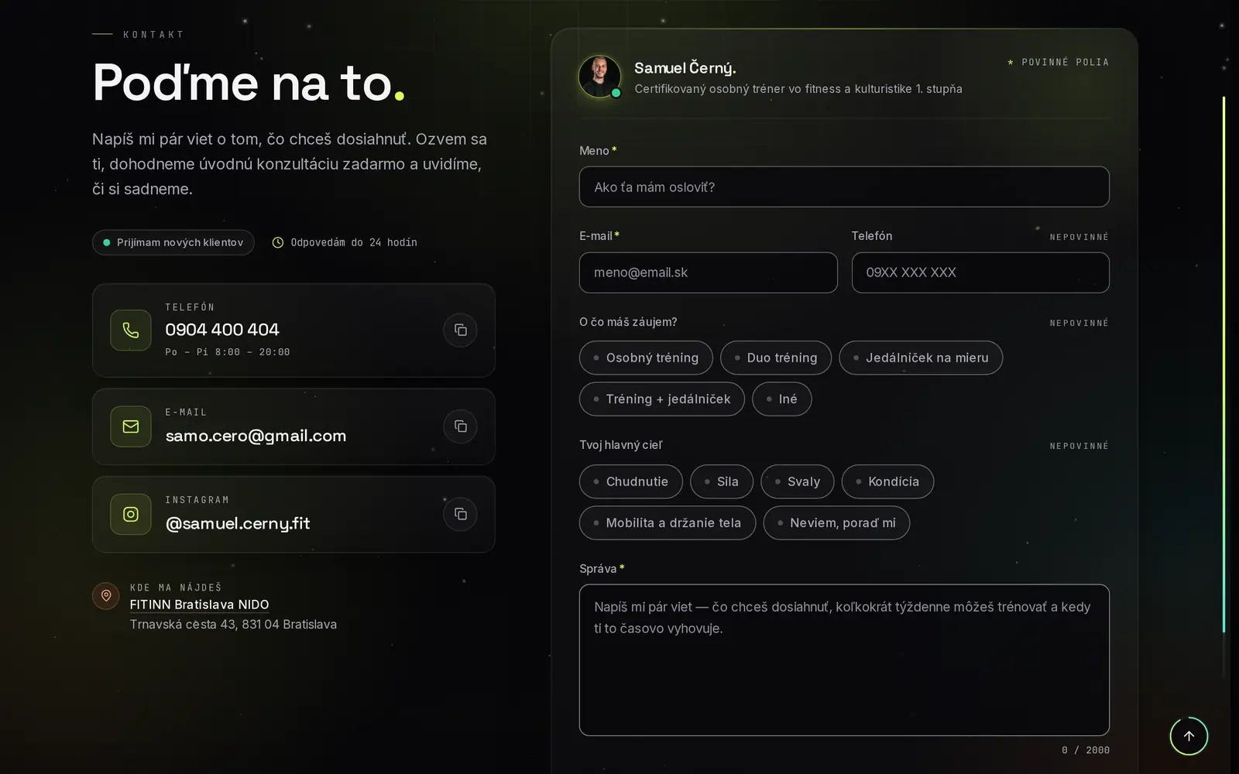Focus the Meno name input field
1239x774 pixels.
pyautogui.click(x=844, y=187)
